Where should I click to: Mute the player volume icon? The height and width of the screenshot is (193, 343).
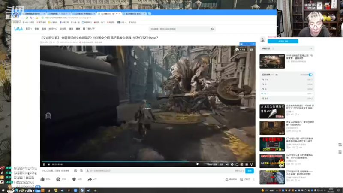(x=227, y=164)
